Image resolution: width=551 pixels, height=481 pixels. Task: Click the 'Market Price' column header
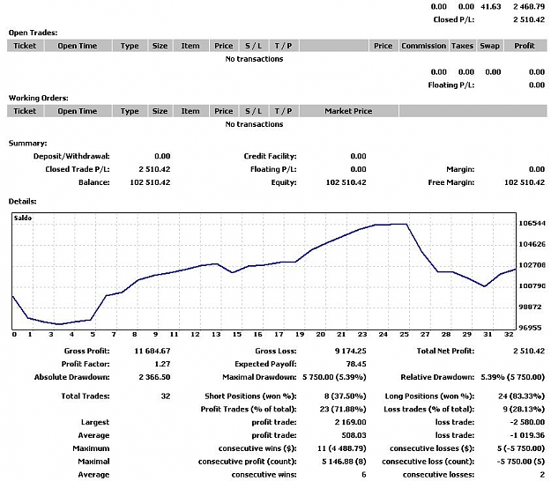(348, 111)
